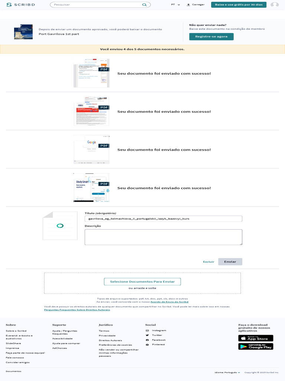
Task: Open the Imprensa footer link
Action: click(12, 348)
